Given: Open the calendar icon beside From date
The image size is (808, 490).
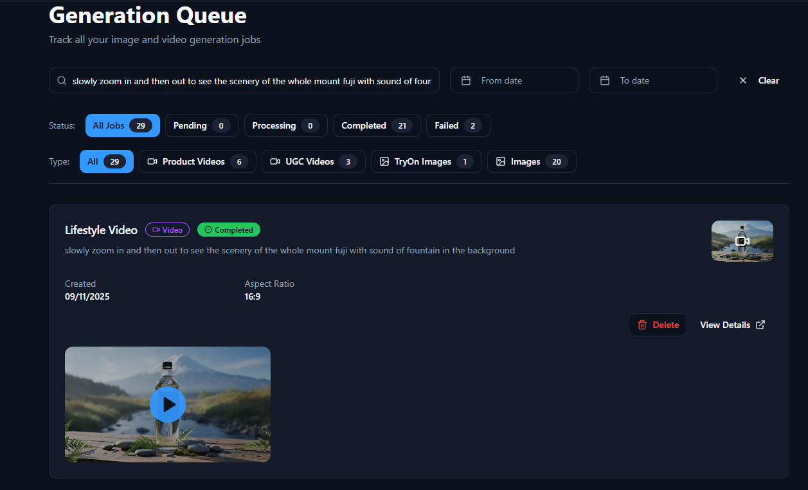Looking at the screenshot, I should click(465, 80).
